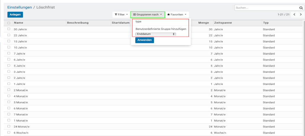Go to the previous page arrow
The image size is (305, 136).
[294, 14]
